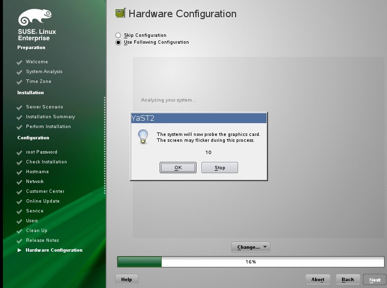
Task: Click the checkmark beside Users
Action: click(x=19, y=221)
